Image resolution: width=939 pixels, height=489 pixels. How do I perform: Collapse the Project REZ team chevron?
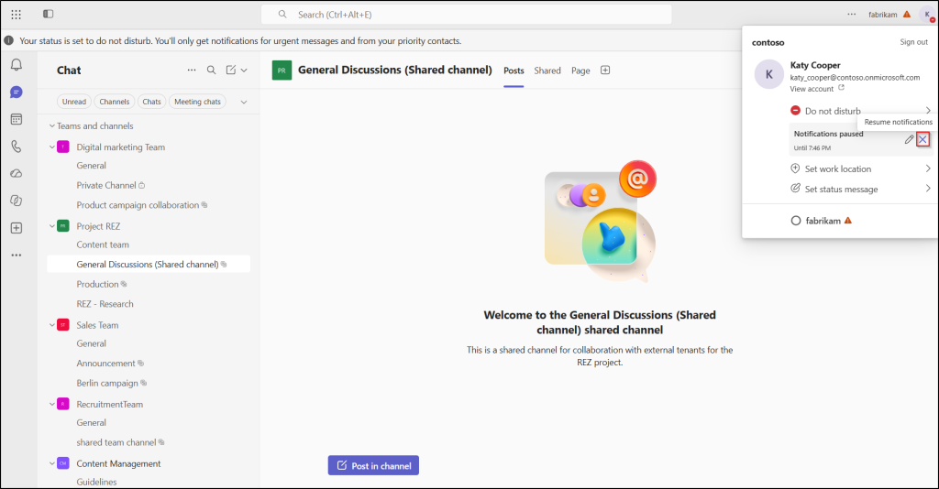click(52, 226)
